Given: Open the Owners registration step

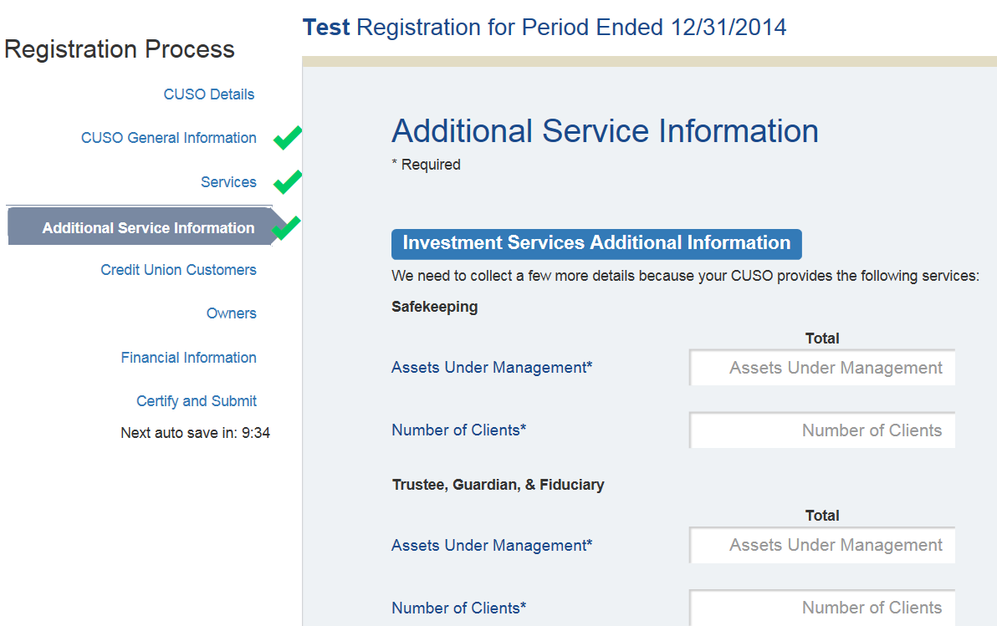Looking at the screenshot, I should pos(231,313).
